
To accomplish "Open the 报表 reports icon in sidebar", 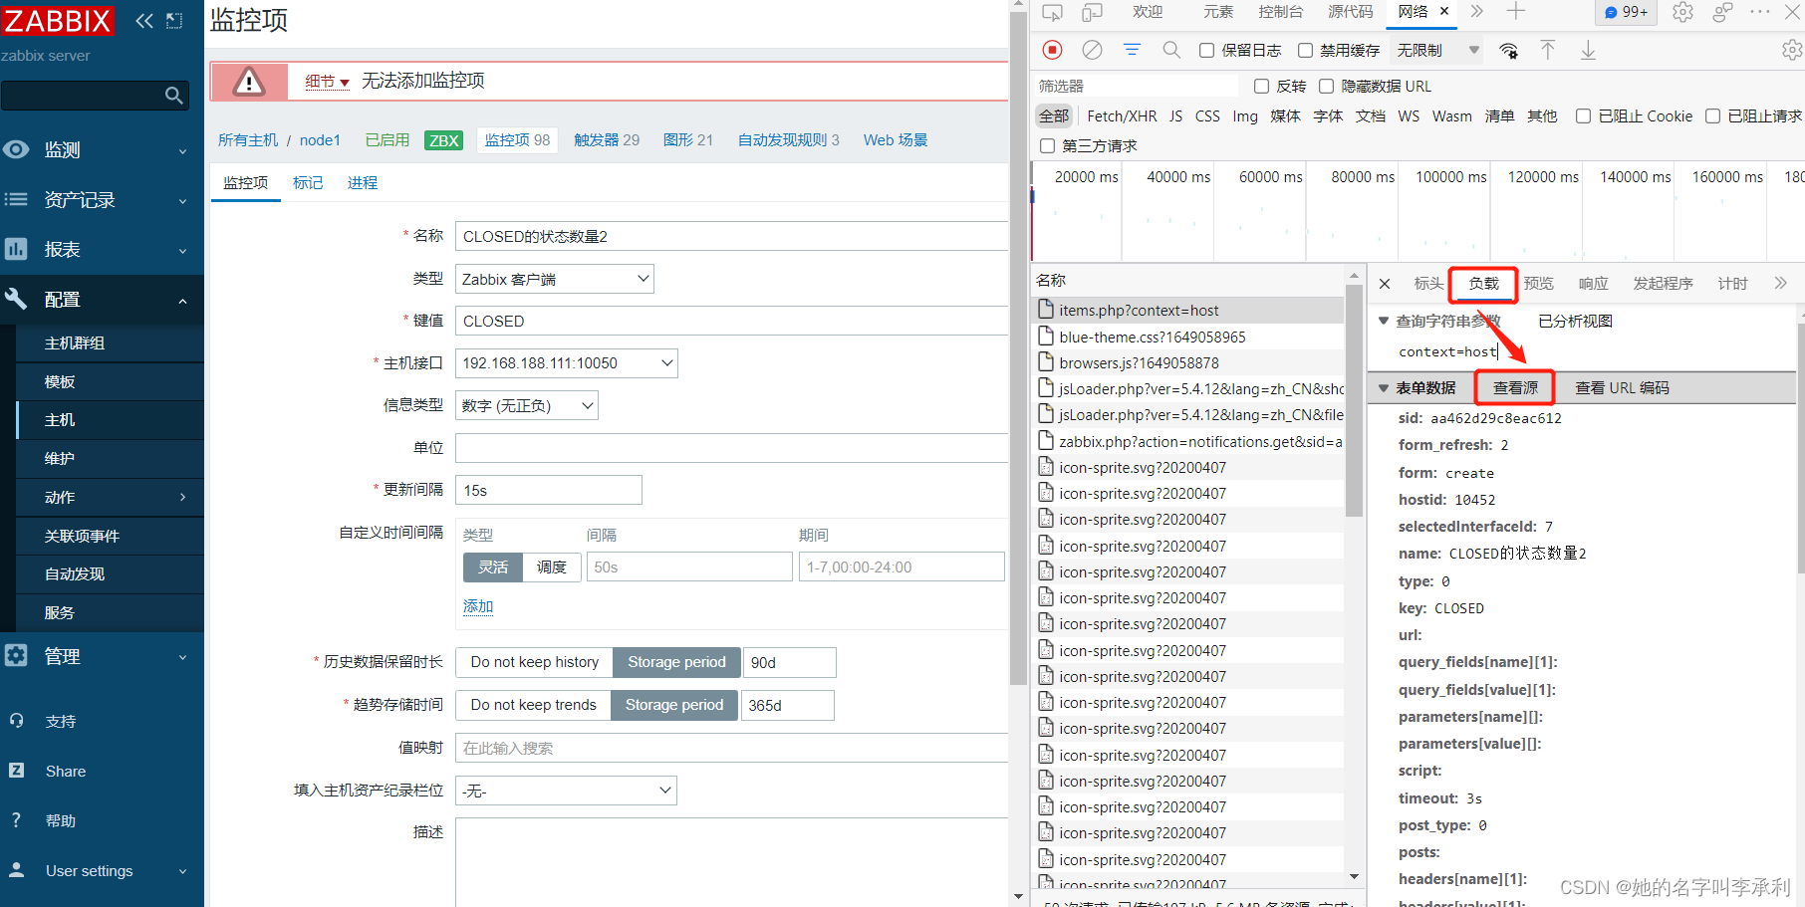I will [16, 249].
